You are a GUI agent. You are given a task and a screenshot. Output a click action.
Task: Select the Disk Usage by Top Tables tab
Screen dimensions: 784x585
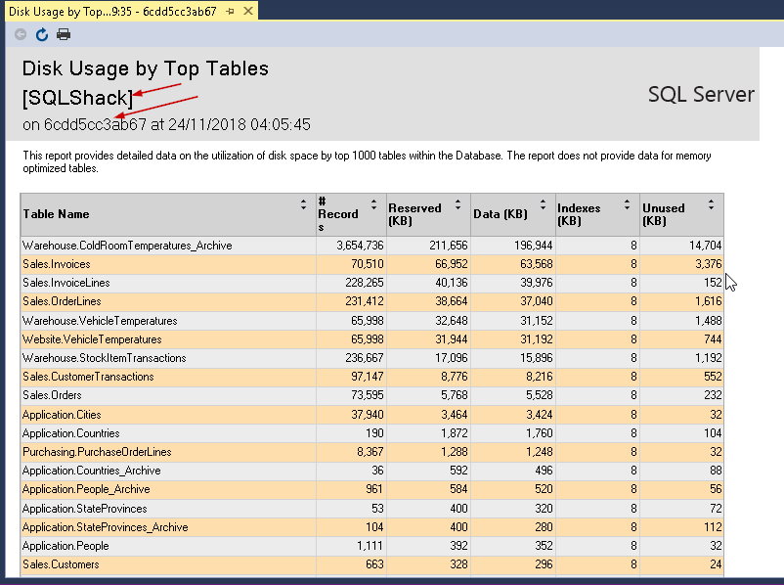[112, 11]
